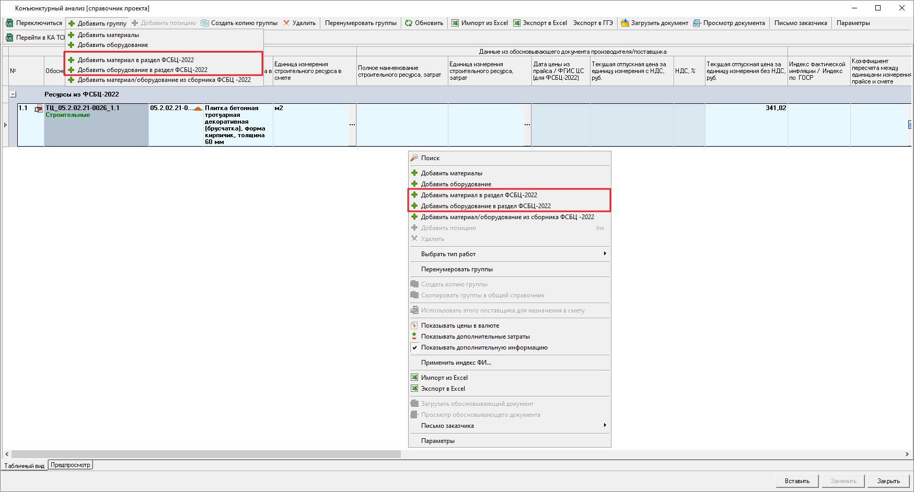Click the Загрузить документ toolbar icon
Image resolution: width=914 pixels, height=492 pixels.
[x=624, y=23]
